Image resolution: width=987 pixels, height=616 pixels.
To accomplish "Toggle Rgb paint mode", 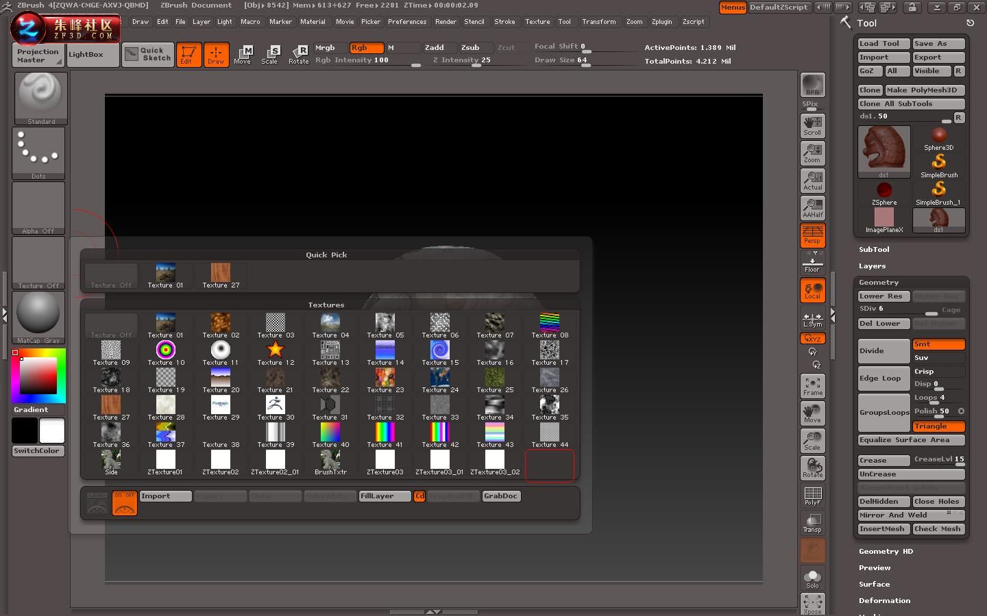I will tap(367, 47).
